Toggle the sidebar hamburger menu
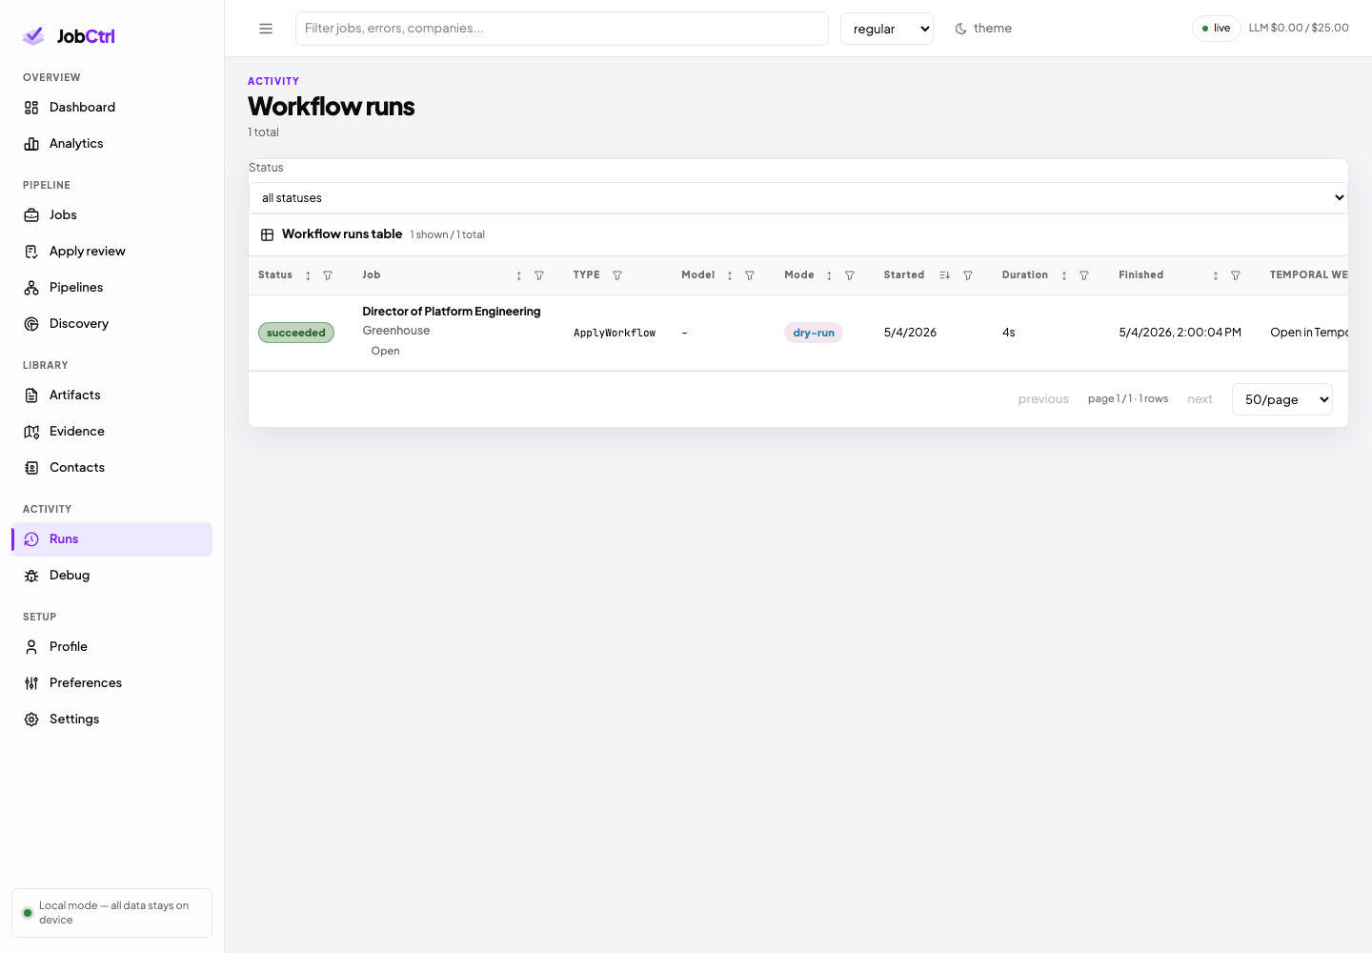 point(266,29)
